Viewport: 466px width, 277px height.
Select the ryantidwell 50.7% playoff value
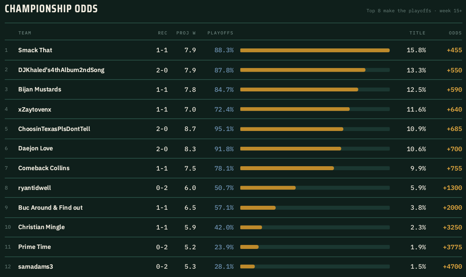tap(224, 188)
